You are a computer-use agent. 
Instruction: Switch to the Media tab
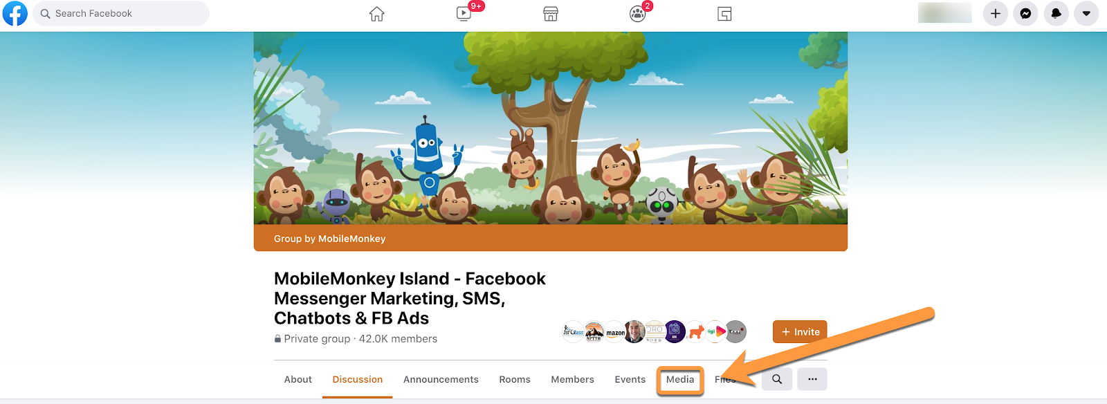(680, 380)
